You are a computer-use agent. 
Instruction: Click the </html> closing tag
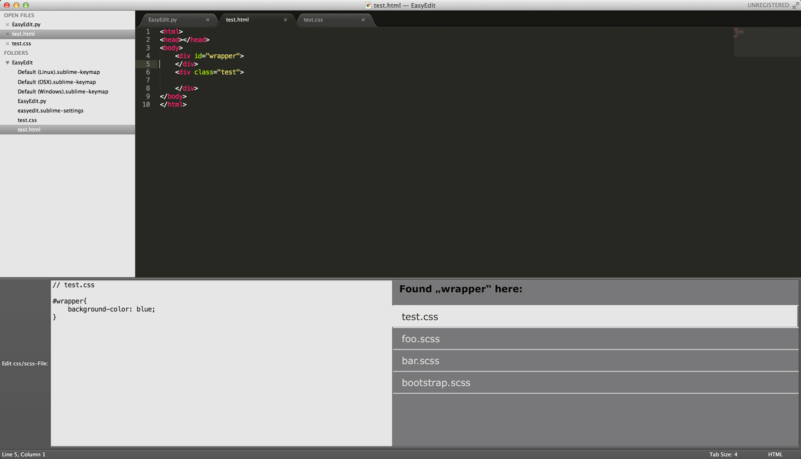[173, 104]
